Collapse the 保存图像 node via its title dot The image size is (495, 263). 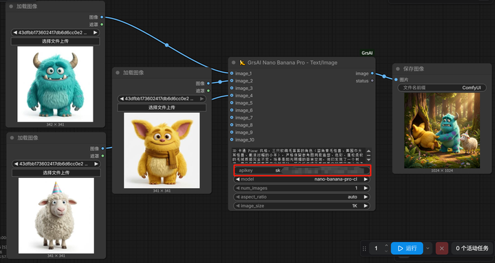click(398, 69)
